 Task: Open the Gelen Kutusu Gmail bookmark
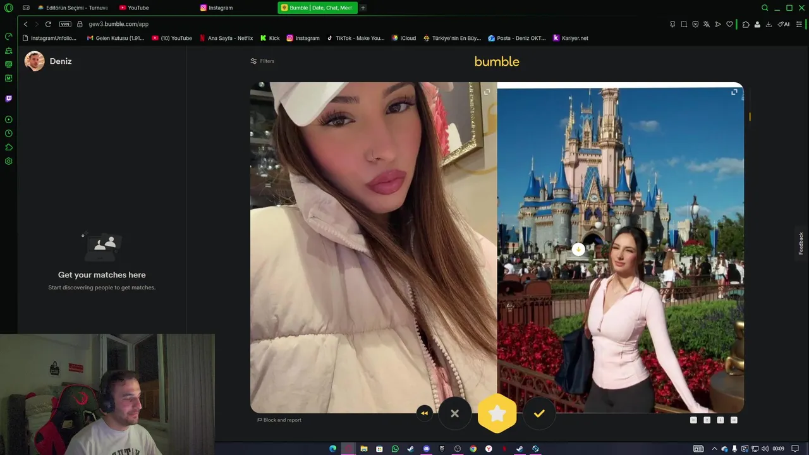coord(116,38)
